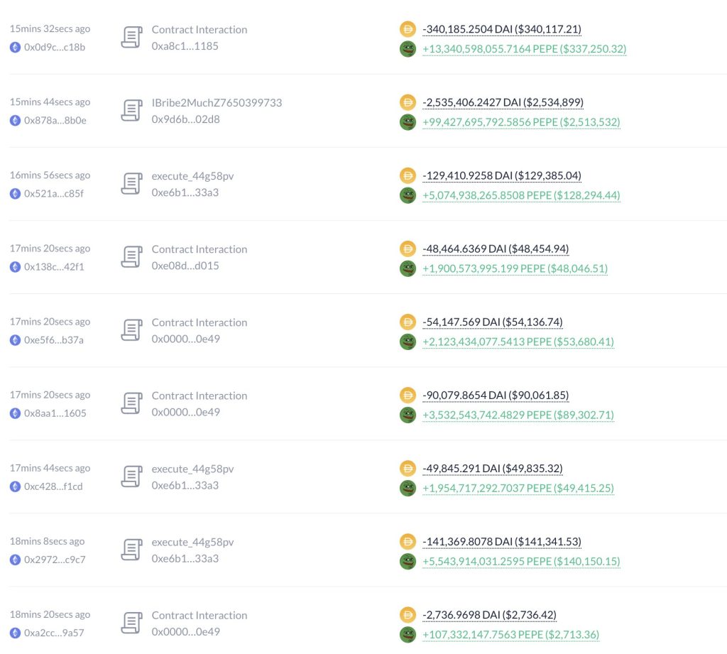Image resolution: width=727 pixels, height=654 pixels.
Task: Click the PEPE icon beside +1,900,573,995.199 PEPE
Action: tap(408, 268)
